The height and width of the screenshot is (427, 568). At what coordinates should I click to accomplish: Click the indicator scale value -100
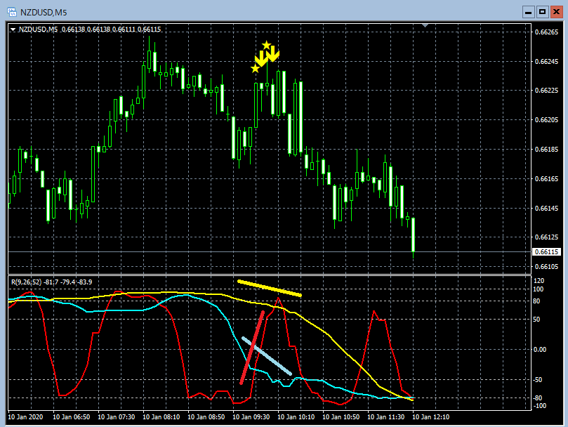pos(540,406)
